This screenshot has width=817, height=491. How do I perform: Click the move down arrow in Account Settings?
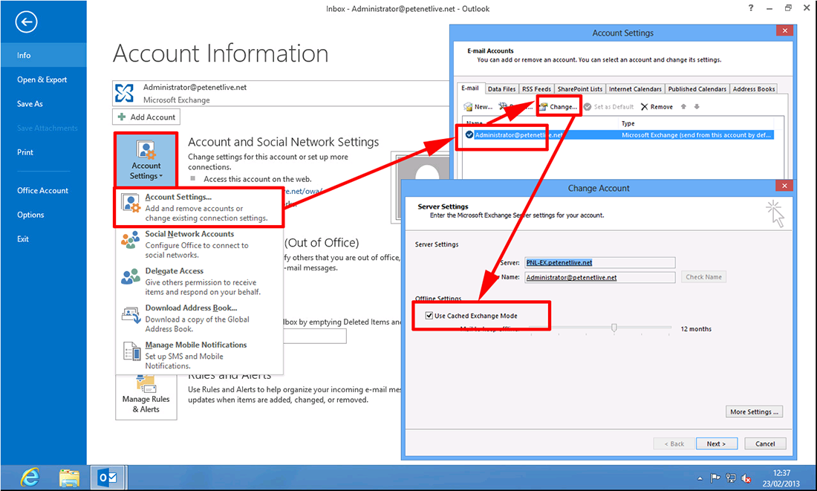click(x=697, y=106)
